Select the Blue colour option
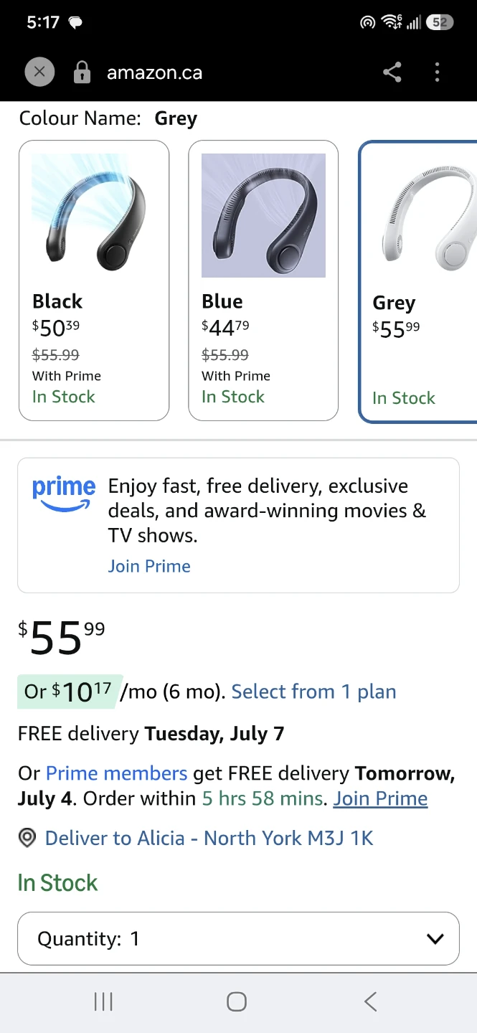The image size is (477, 1033). (263, 280)
